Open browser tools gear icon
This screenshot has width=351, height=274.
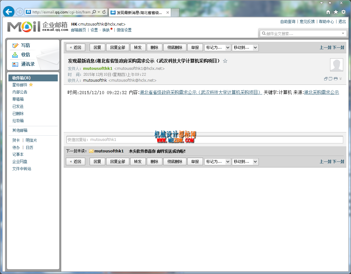(344, 12)
